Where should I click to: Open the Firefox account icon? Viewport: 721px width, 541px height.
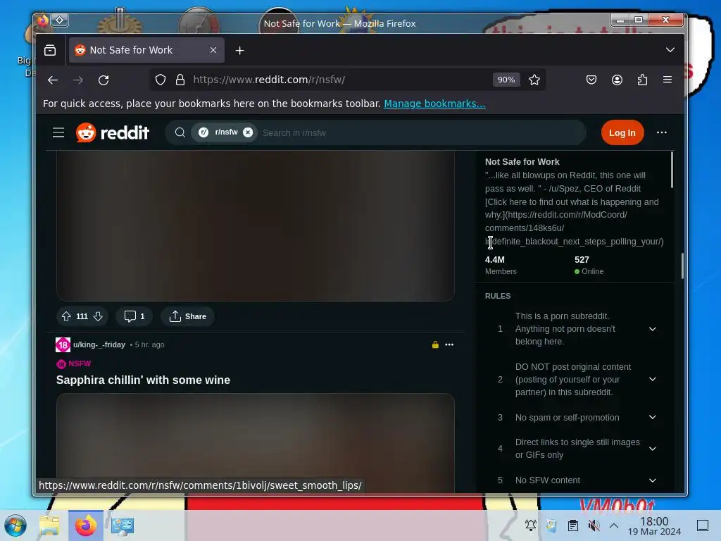(x=617, y=80)
